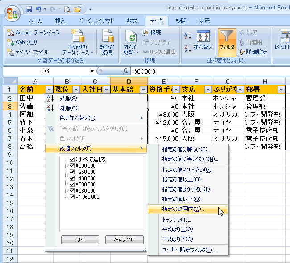
Task: Open filter dropdown for 部署 column
Action: coord(281,90)
